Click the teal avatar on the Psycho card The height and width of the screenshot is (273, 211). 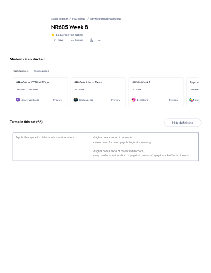click(191, 100)
